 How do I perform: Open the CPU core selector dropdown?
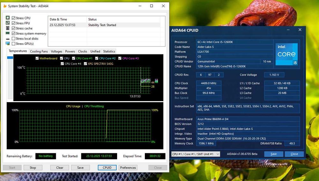(x=196, y=154)
